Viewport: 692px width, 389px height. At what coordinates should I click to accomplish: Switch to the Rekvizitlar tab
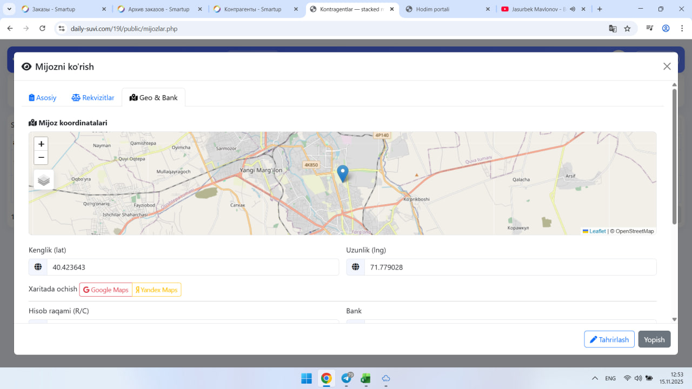pyautogui.click(x=93, y=98)
